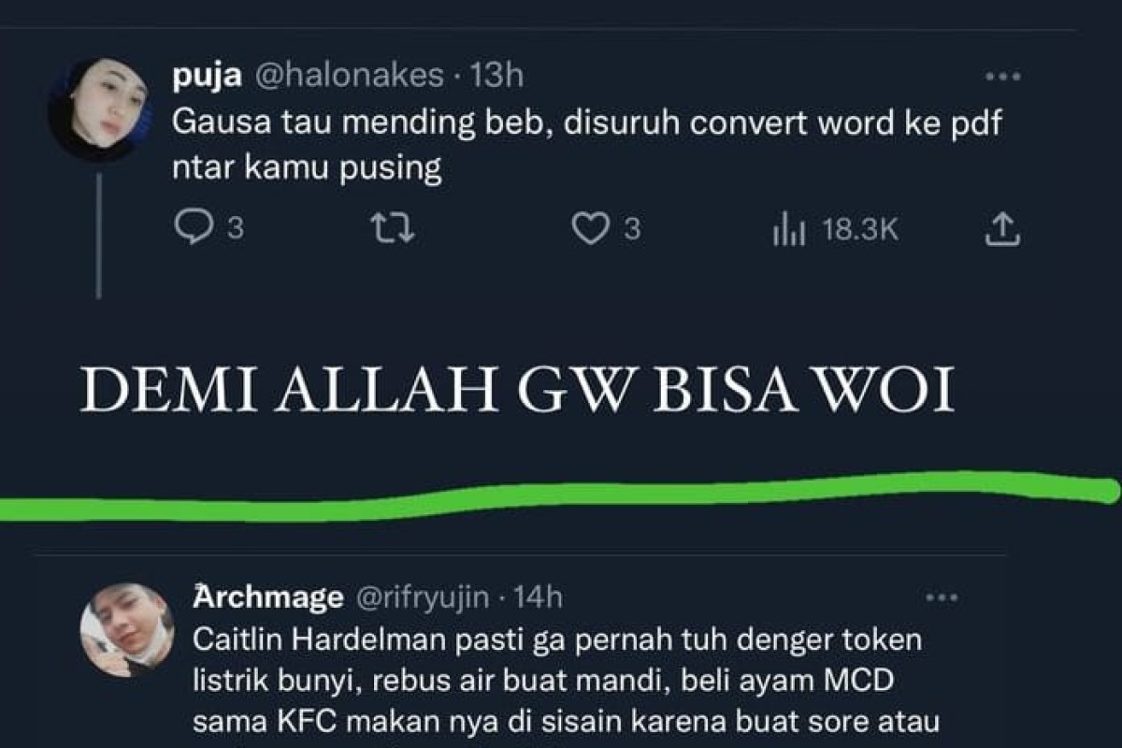Click the reply icon on puja's tweet
The width and height of the screenshot is (1122, 748).
pyautogui.click(x=194, y=229)
